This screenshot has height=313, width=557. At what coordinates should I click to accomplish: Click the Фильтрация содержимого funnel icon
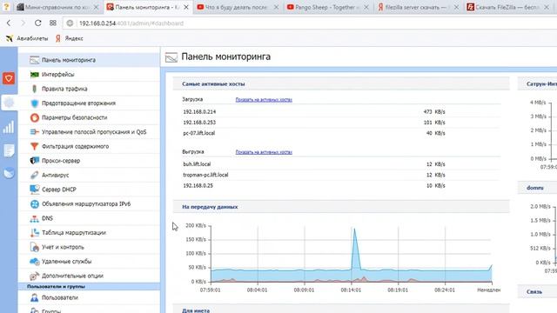click(x=35, y=146)
